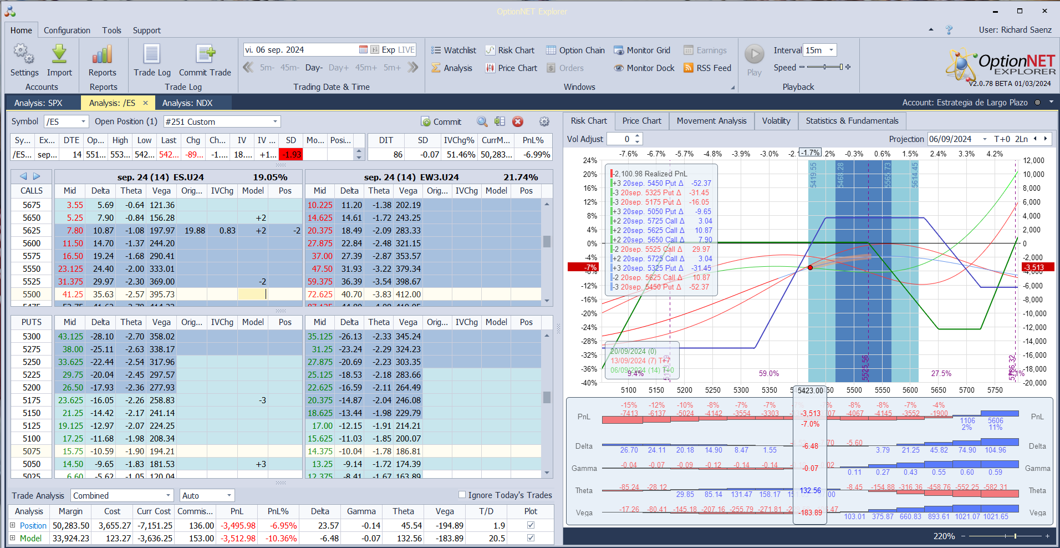
Task: Open the Interval 15m dropdown
Action: tap(831, 50)
